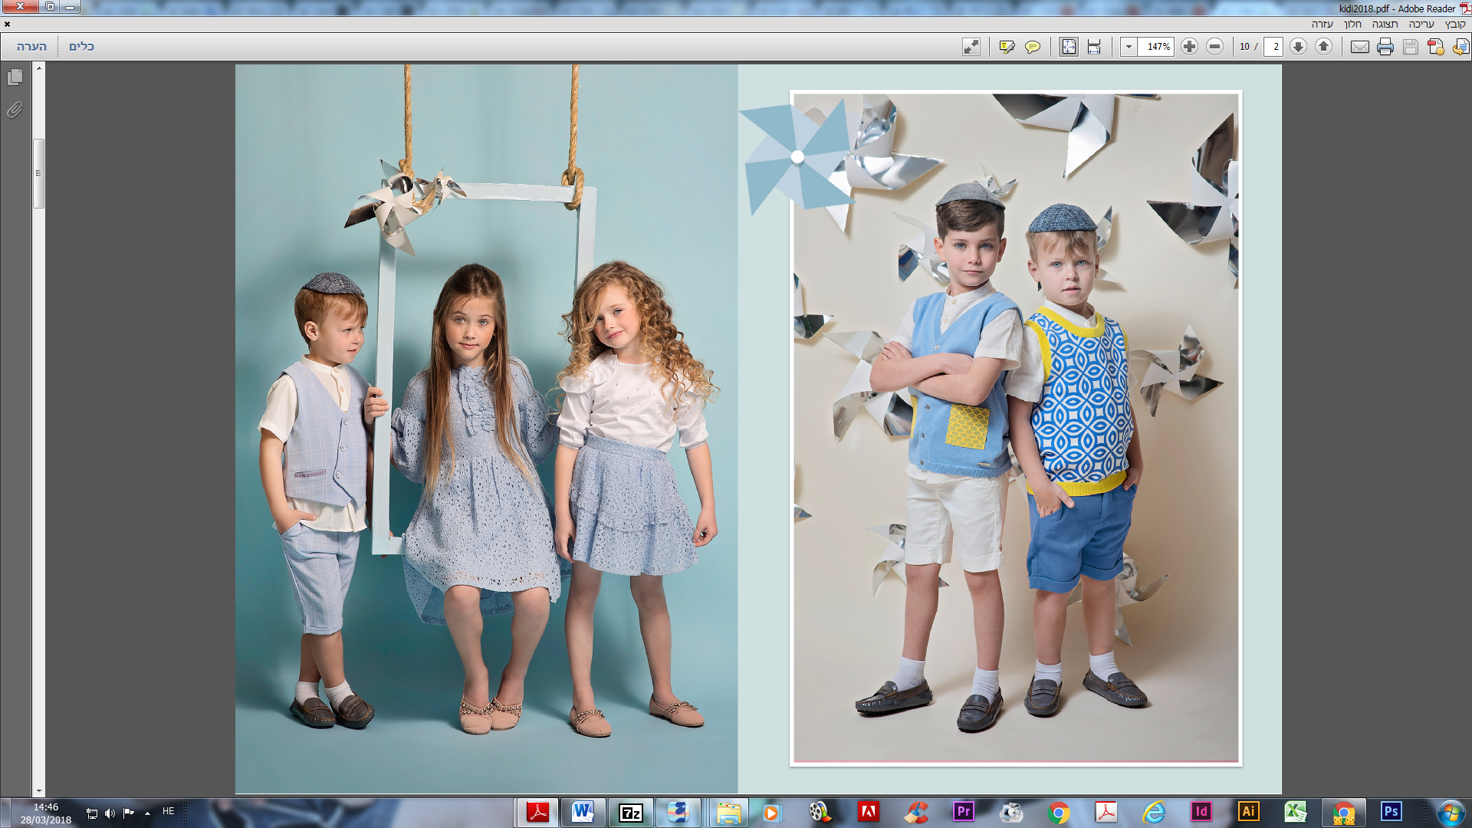Zoom in with the plus button
This screenshot has width=1472, height=828.
tap(1189, 47)
